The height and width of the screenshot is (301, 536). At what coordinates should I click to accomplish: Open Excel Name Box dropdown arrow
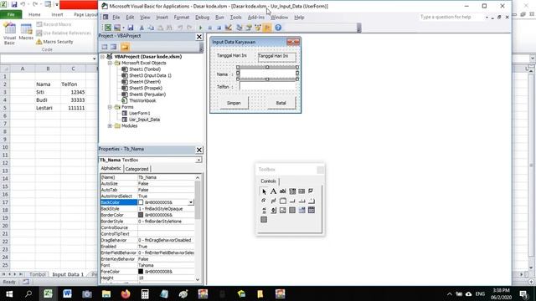95,59
